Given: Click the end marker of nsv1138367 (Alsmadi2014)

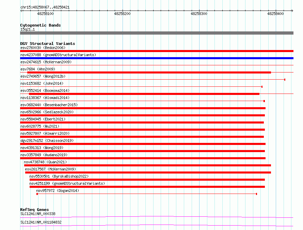Looking at the screenshot, I should 264,101.
